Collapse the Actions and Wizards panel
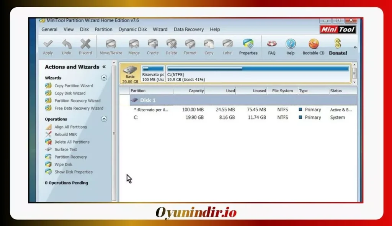The width and height of the screenshot is (392, 226). (104, 67)
